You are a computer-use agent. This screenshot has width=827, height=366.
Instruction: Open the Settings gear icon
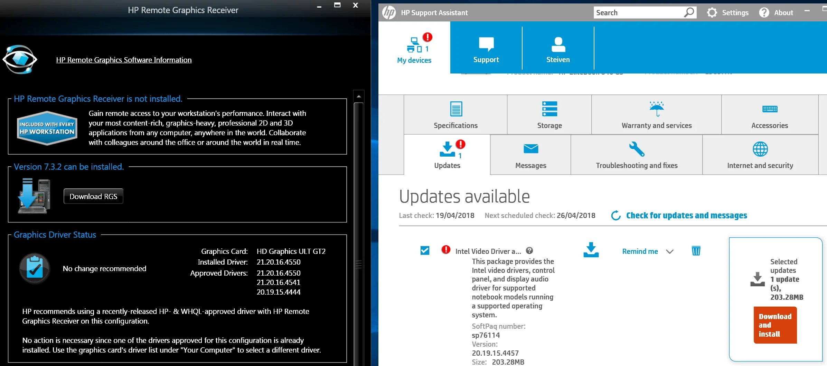click(x=712, y=13)
